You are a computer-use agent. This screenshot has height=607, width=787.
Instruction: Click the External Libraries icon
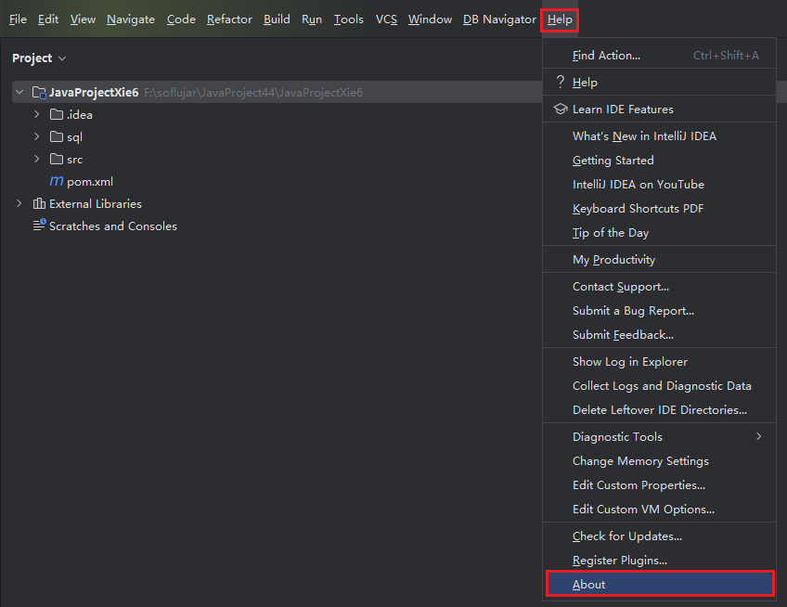tap(39, 203)
